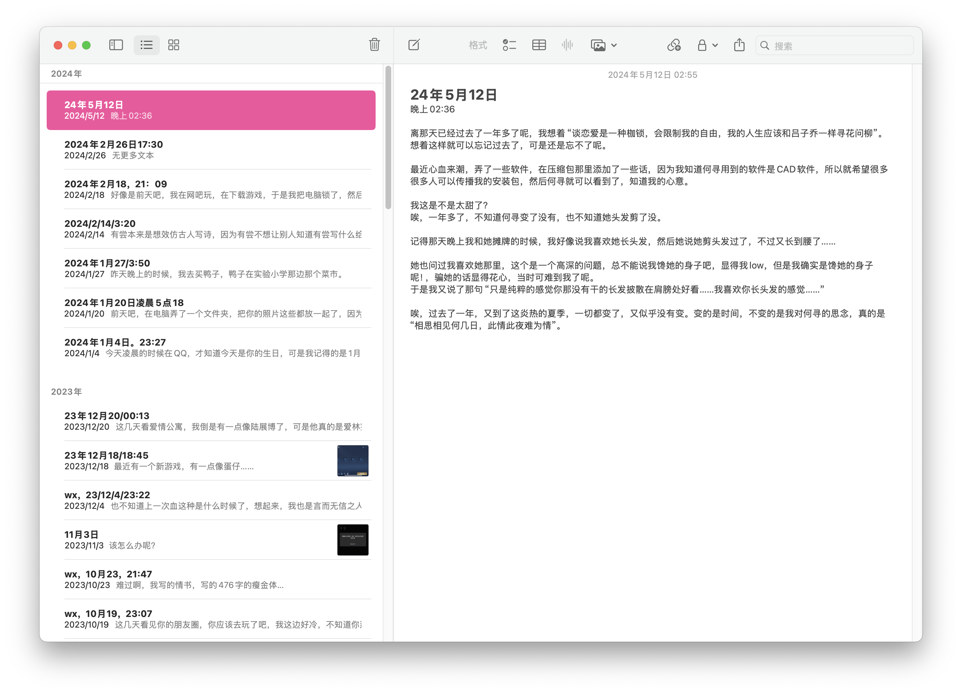Screen dimensions: 962x694
Task: Select the note 2024年2月26日17:30
Action: (170, 149)
